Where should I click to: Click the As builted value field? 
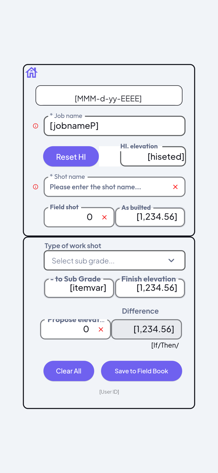pyautogui.click(x=150, y=217)
